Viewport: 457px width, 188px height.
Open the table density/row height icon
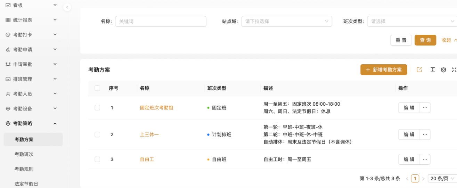pos(433,70)
